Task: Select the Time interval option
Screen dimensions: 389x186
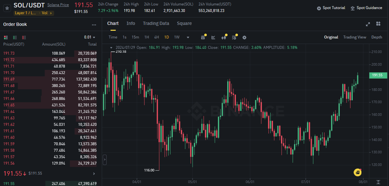Action: pos(113,37)
